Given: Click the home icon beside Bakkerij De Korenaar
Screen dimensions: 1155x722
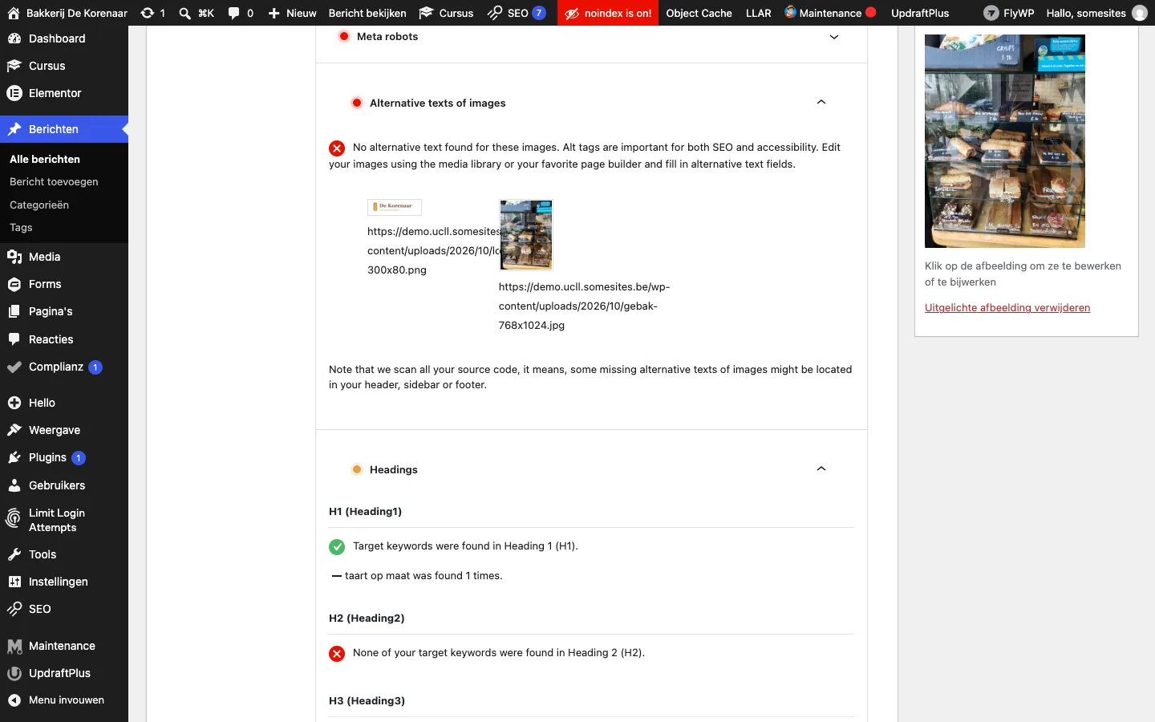Looking at the screenshot, I should (x=14, y=13).
